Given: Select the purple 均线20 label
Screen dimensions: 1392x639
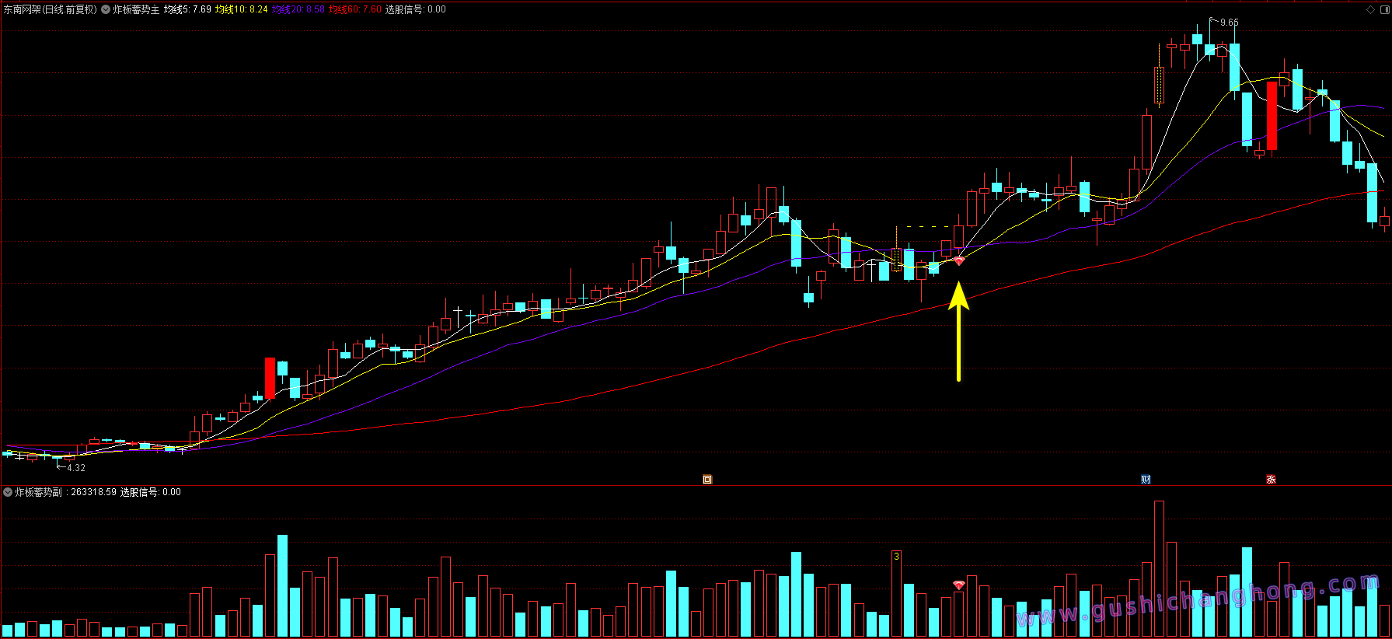Looking at the screenshot, I should [x=298, y=9].
